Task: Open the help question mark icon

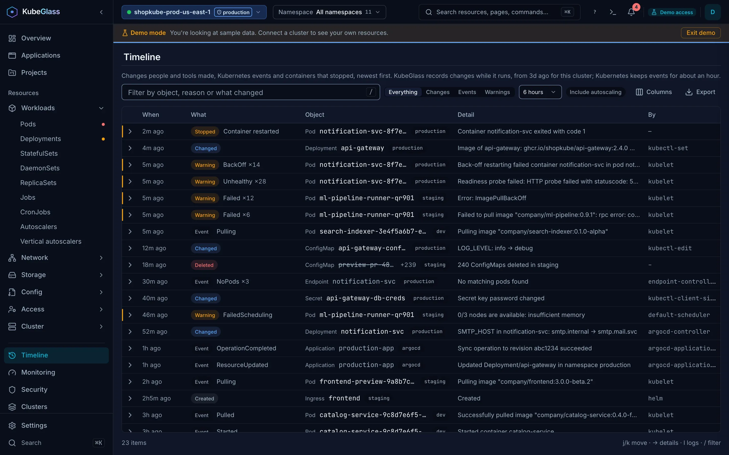Action: point(595,12)
